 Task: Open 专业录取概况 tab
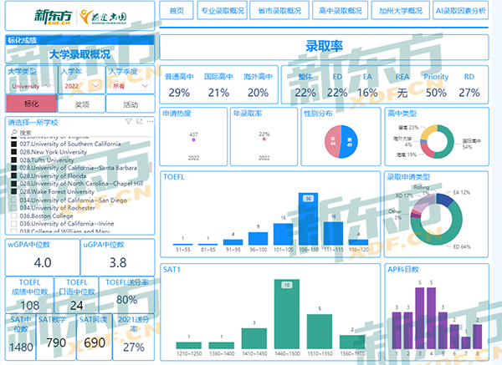click(x=223, y=11)
